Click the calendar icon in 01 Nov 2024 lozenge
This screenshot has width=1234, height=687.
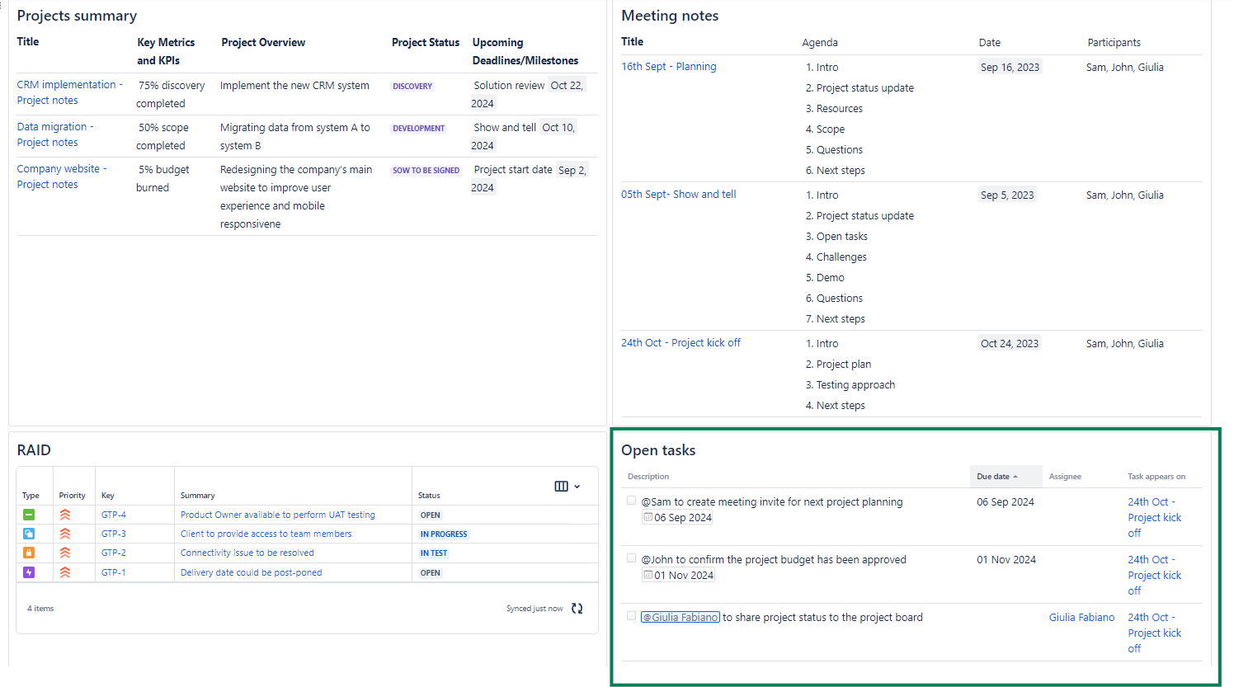648,575
